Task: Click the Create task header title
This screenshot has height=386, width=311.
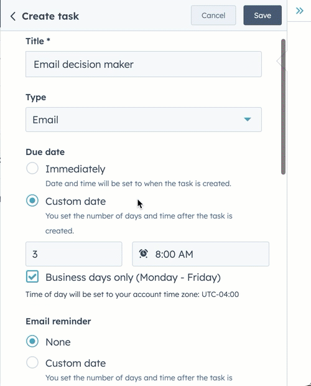Action: [x=50, y=16]
